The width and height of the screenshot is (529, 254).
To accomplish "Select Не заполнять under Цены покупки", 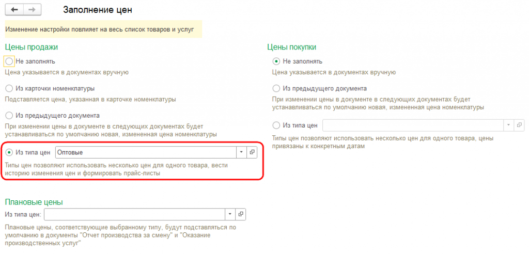I will pos(276,61).
